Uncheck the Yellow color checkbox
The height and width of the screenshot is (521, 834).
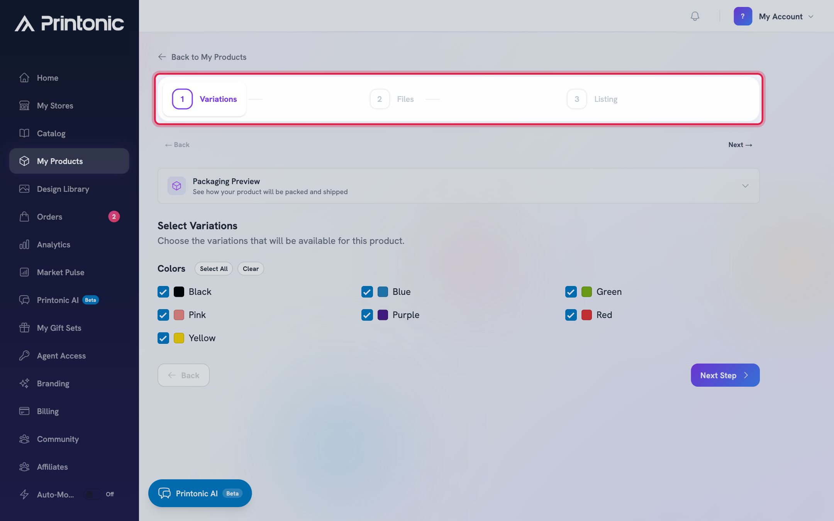[163, 338]
